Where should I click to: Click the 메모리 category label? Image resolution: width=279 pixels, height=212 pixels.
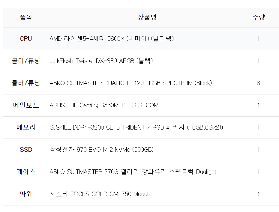coord(26,127)
